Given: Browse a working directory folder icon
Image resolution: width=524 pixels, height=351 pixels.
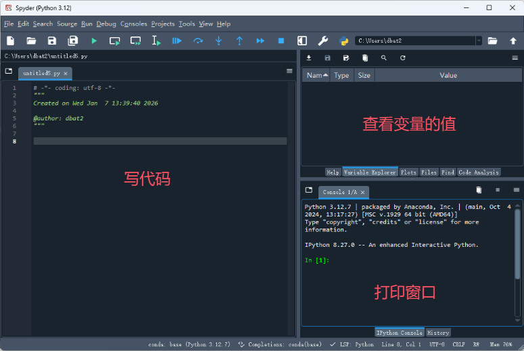Looking at the screenshot, I should pyautogui.click(x=492, y=41).
